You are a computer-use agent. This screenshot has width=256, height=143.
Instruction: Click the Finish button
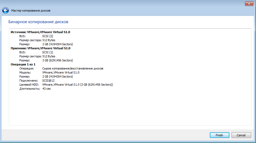(219, 135)
